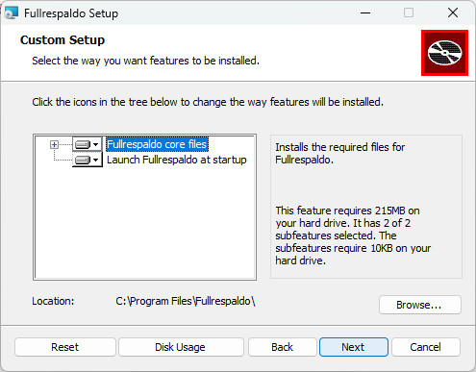The width and height of the screenshot is (476, 372).
Task: Click the 'Select the way you want features' subtitle
Action: [x=145, y=61]
